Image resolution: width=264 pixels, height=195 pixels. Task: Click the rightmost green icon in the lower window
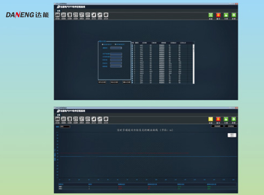point(234,119)
